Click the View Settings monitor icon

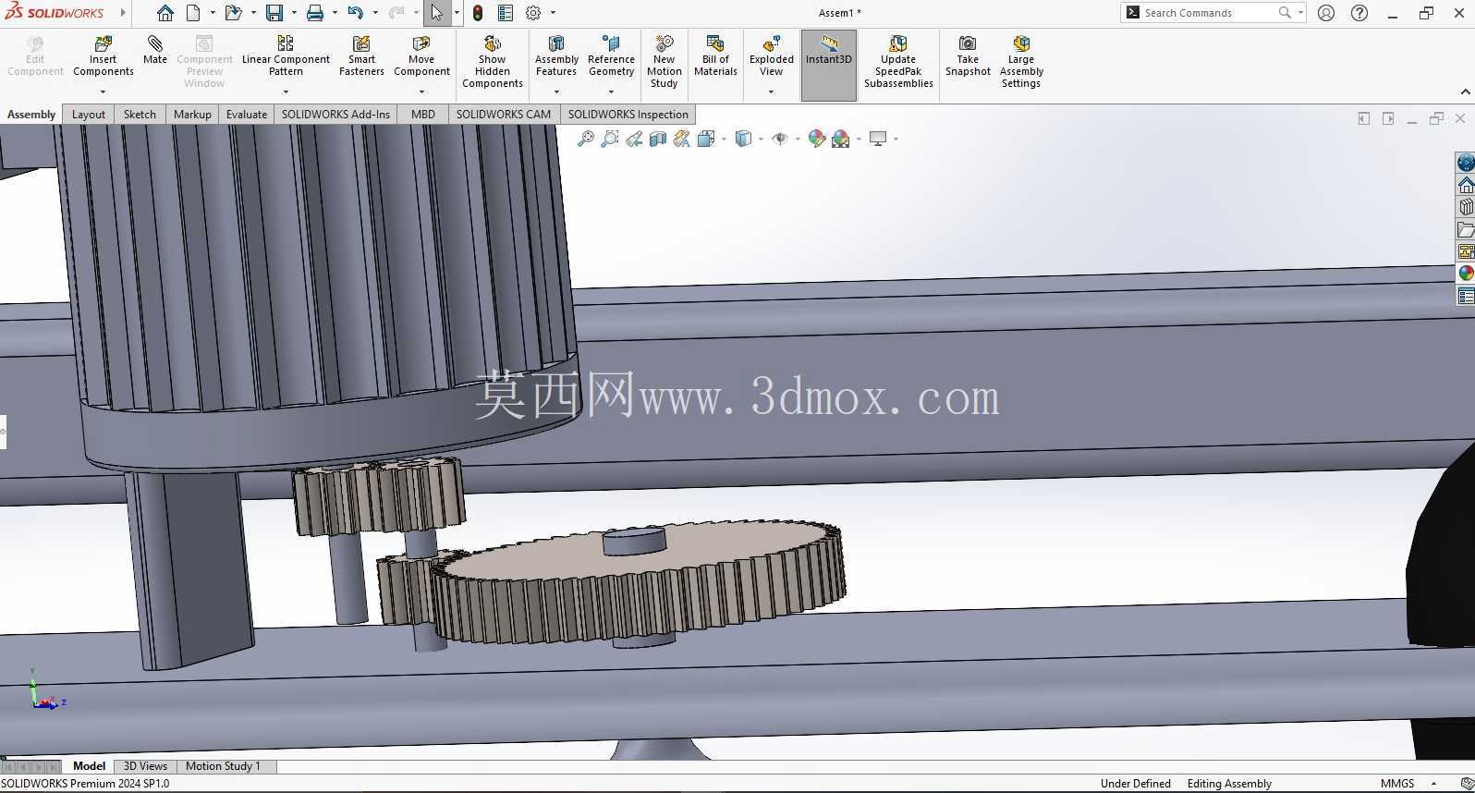[x=878, y=139]
